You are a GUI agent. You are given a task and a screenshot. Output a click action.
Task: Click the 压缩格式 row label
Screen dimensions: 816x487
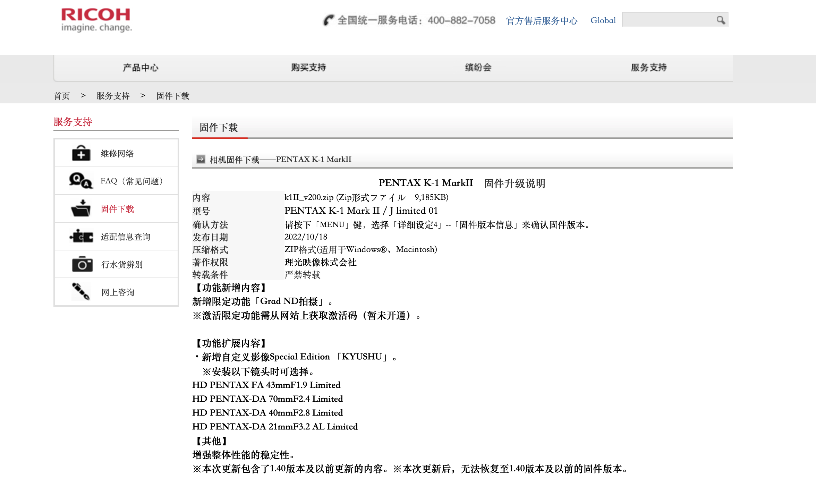210,250
